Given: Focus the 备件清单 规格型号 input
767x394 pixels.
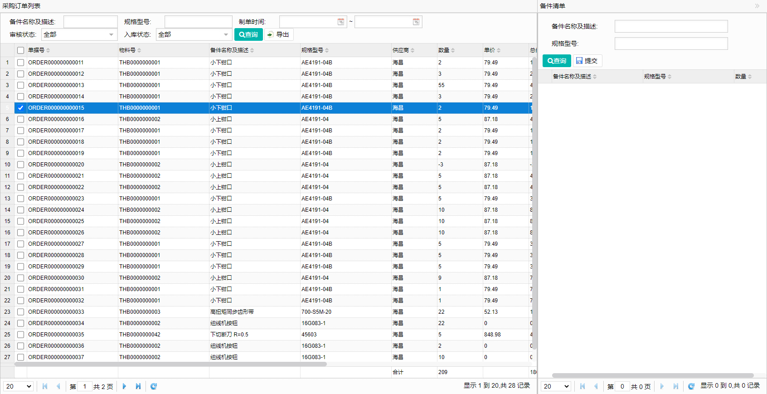Looking at the screenshot, I should (671, 44).
